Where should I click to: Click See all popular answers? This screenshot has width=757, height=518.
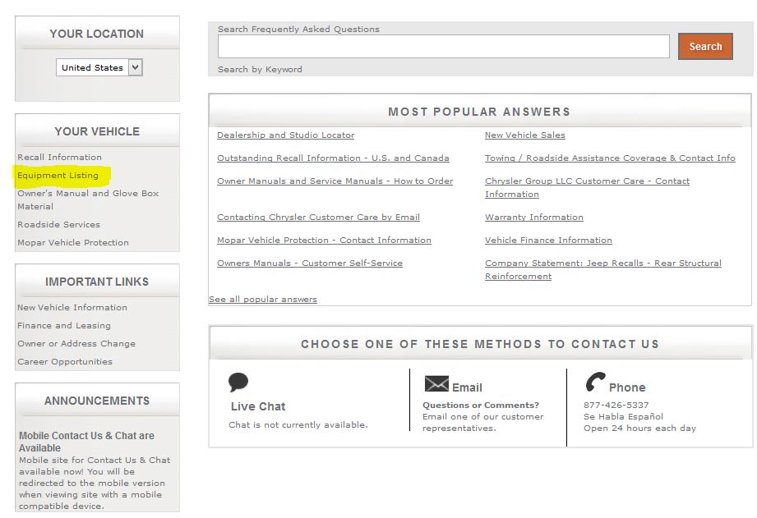[x=262, y=300]
